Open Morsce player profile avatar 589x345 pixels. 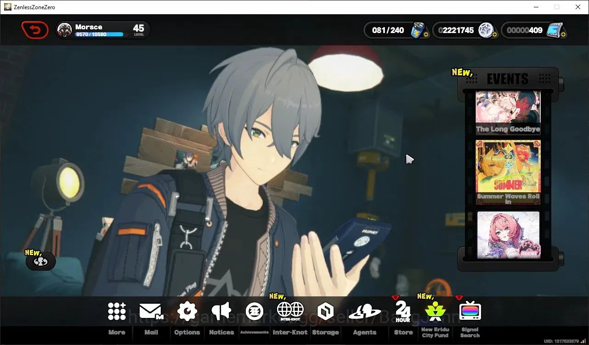(x=64, y=30)
